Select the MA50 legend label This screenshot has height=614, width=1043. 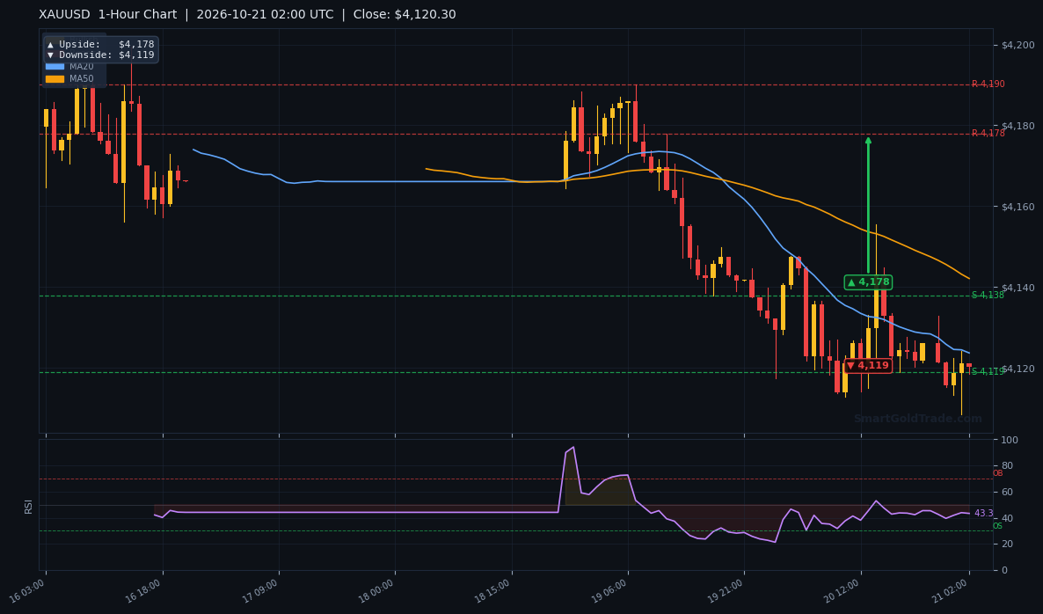pyautogui.click(x=82, y=79)
